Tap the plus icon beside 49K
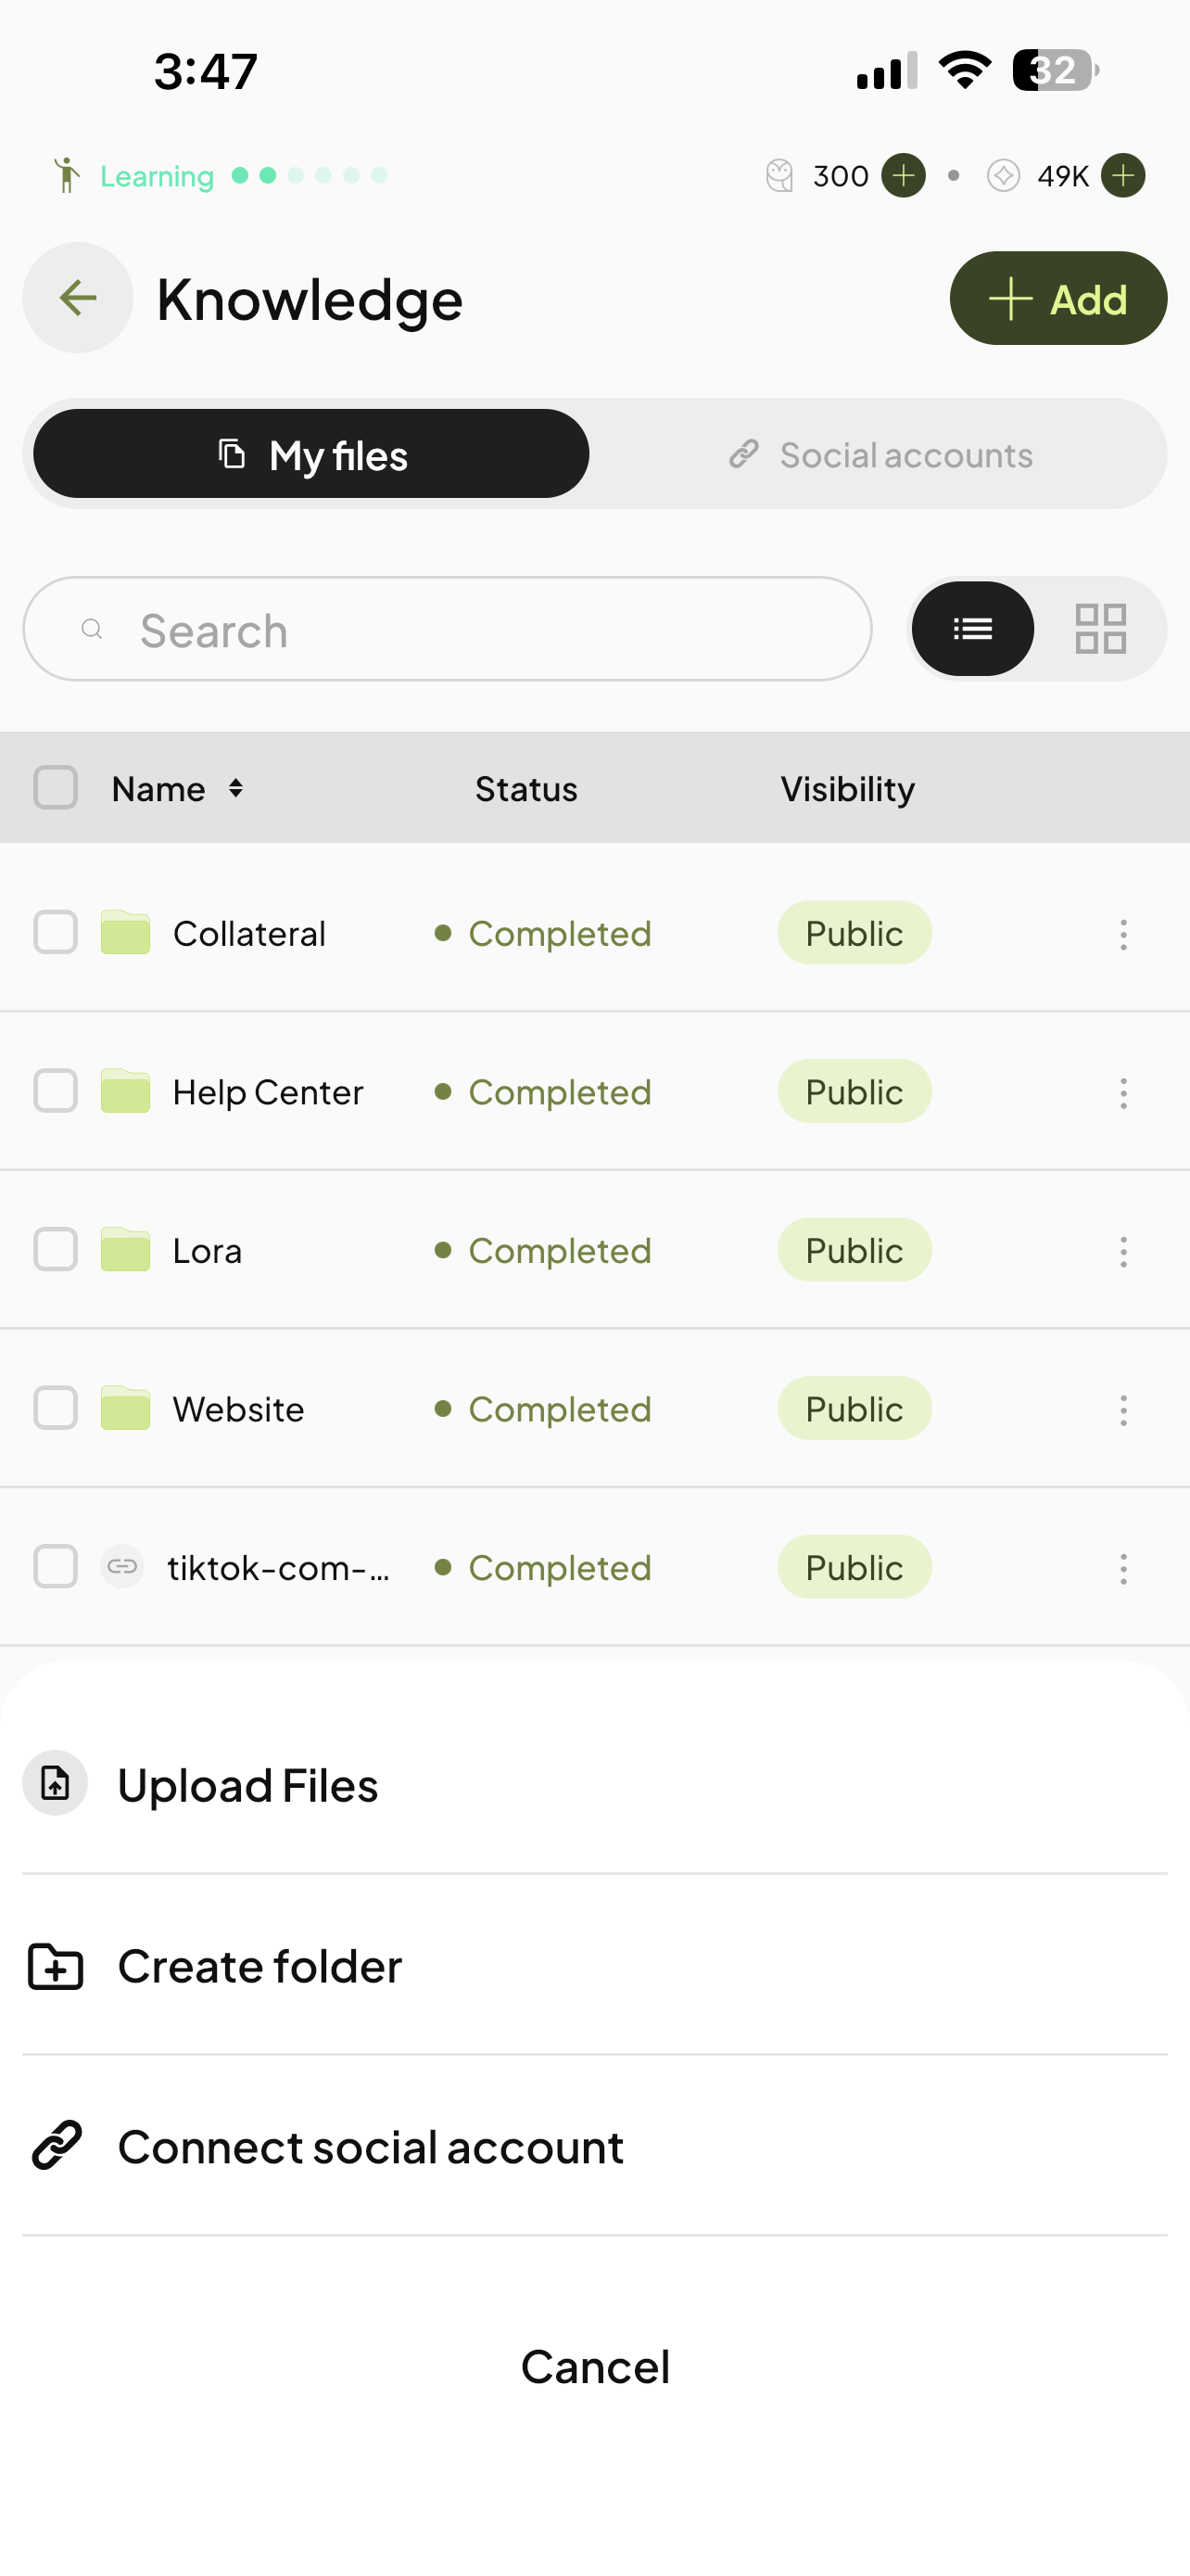The height and width of the screenshot is (2576, 1190). pos(1123,176)
